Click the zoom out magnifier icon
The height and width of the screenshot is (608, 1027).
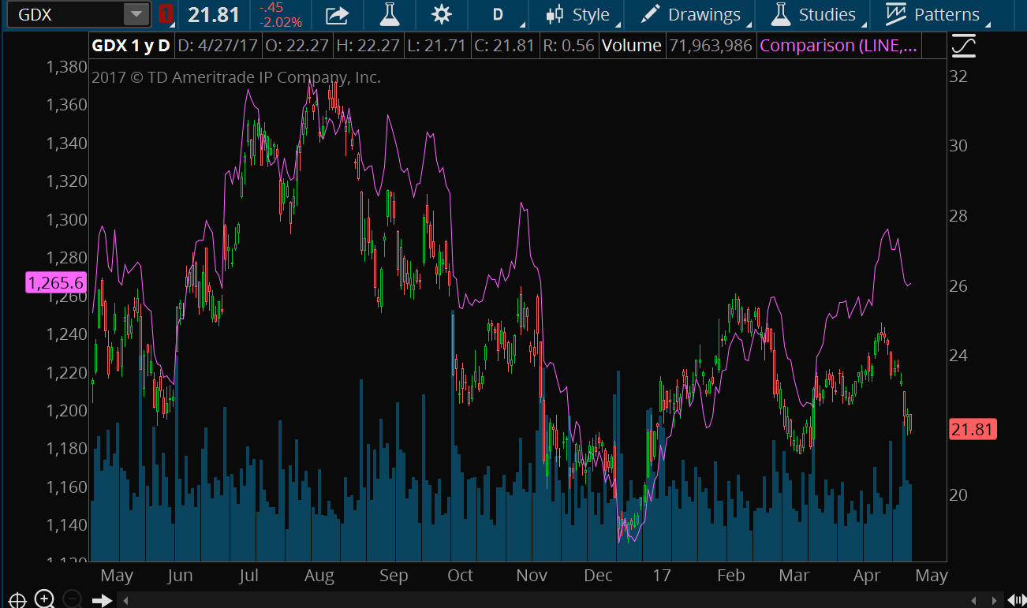pyautogui.click(x=71, y=599)
